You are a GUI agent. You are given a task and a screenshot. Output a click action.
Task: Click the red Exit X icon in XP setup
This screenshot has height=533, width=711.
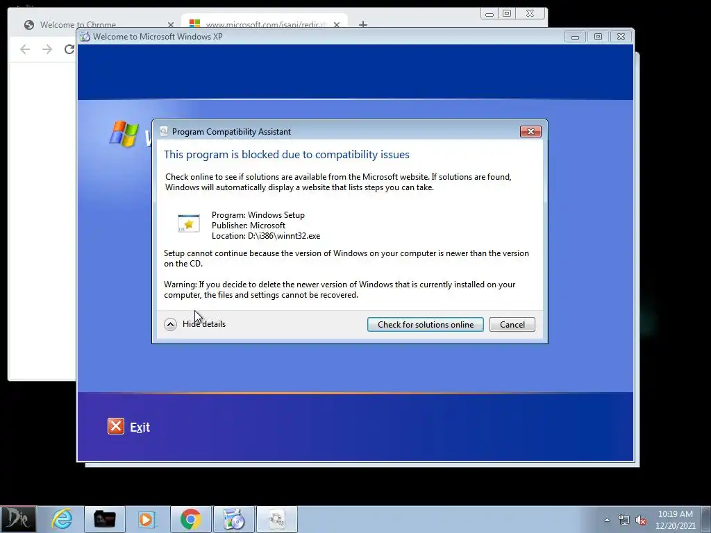116,427
